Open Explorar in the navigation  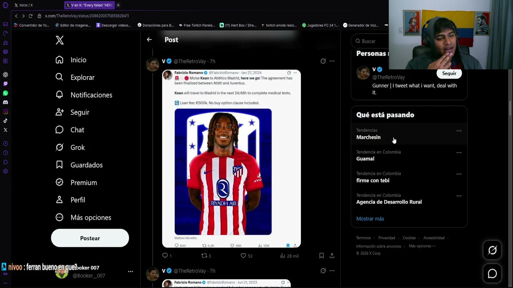[75, 78]
